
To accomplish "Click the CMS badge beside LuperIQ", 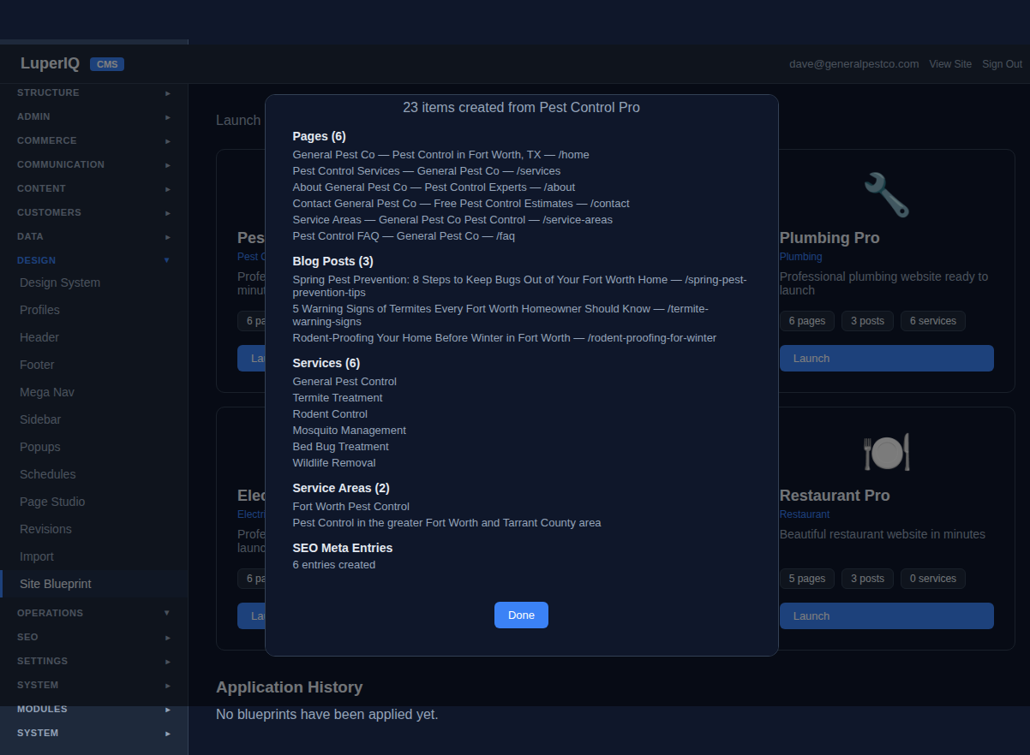I will coord(107,63).
